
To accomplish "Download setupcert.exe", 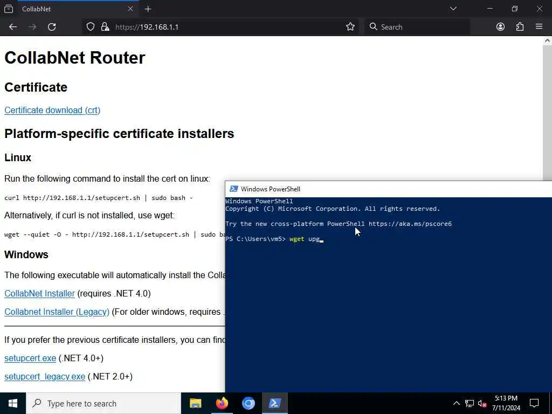I will (x=30, y=358).
